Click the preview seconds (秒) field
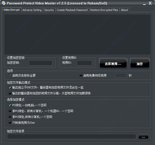The width and height of the screenshot is (155, 145). (121, 75)
